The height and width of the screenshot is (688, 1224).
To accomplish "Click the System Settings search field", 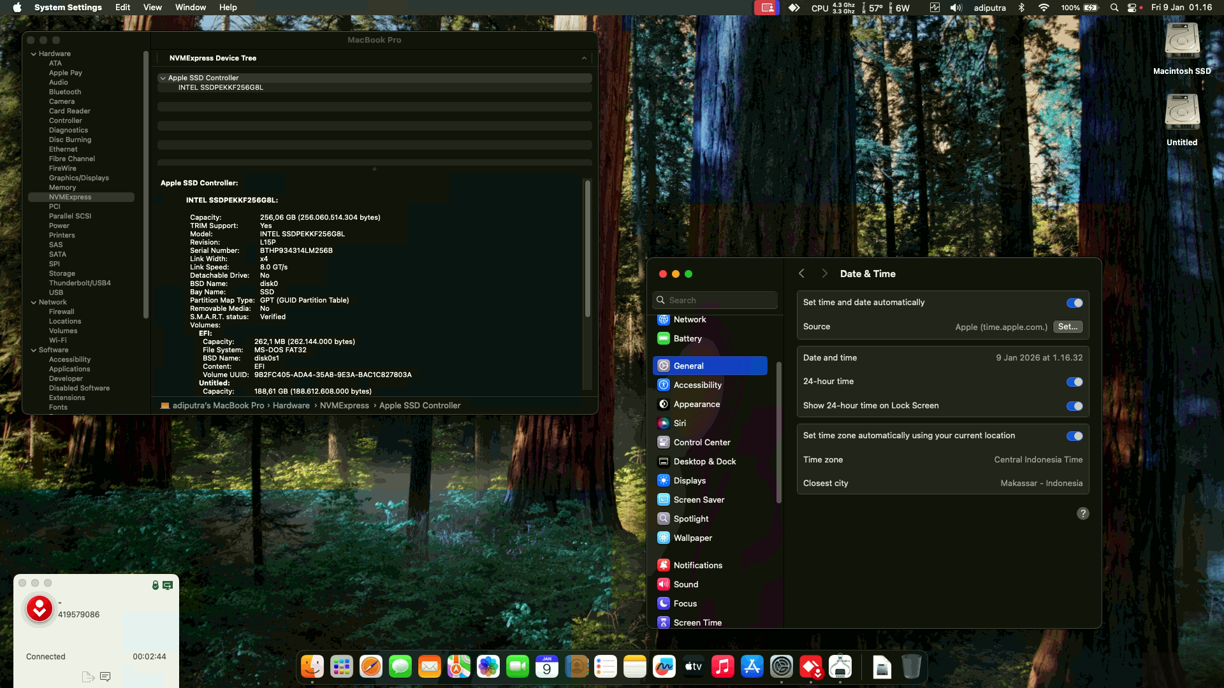I will (x=715, y=300).
